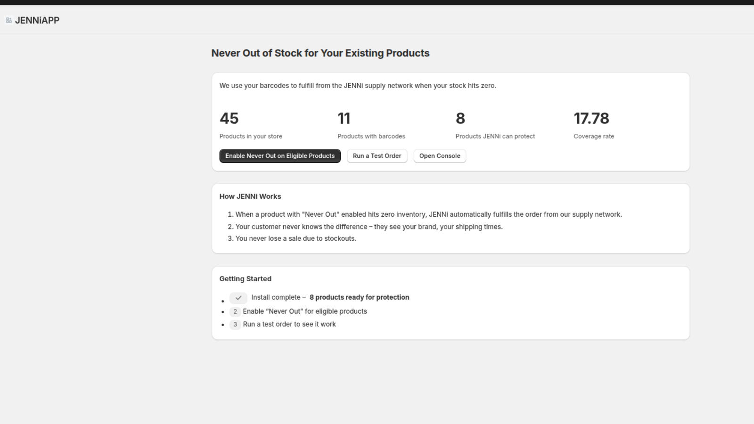Click the "Never Out of Stock" page title

[320, 53]
